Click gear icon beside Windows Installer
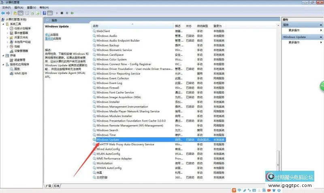The width and height of the screenshot is (324, 193). pyautogui.click(x=94, y=102)
